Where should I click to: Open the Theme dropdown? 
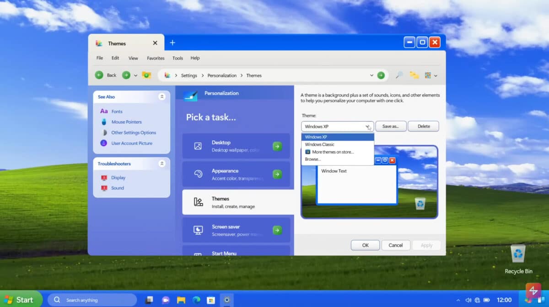(x=367, y=126)
